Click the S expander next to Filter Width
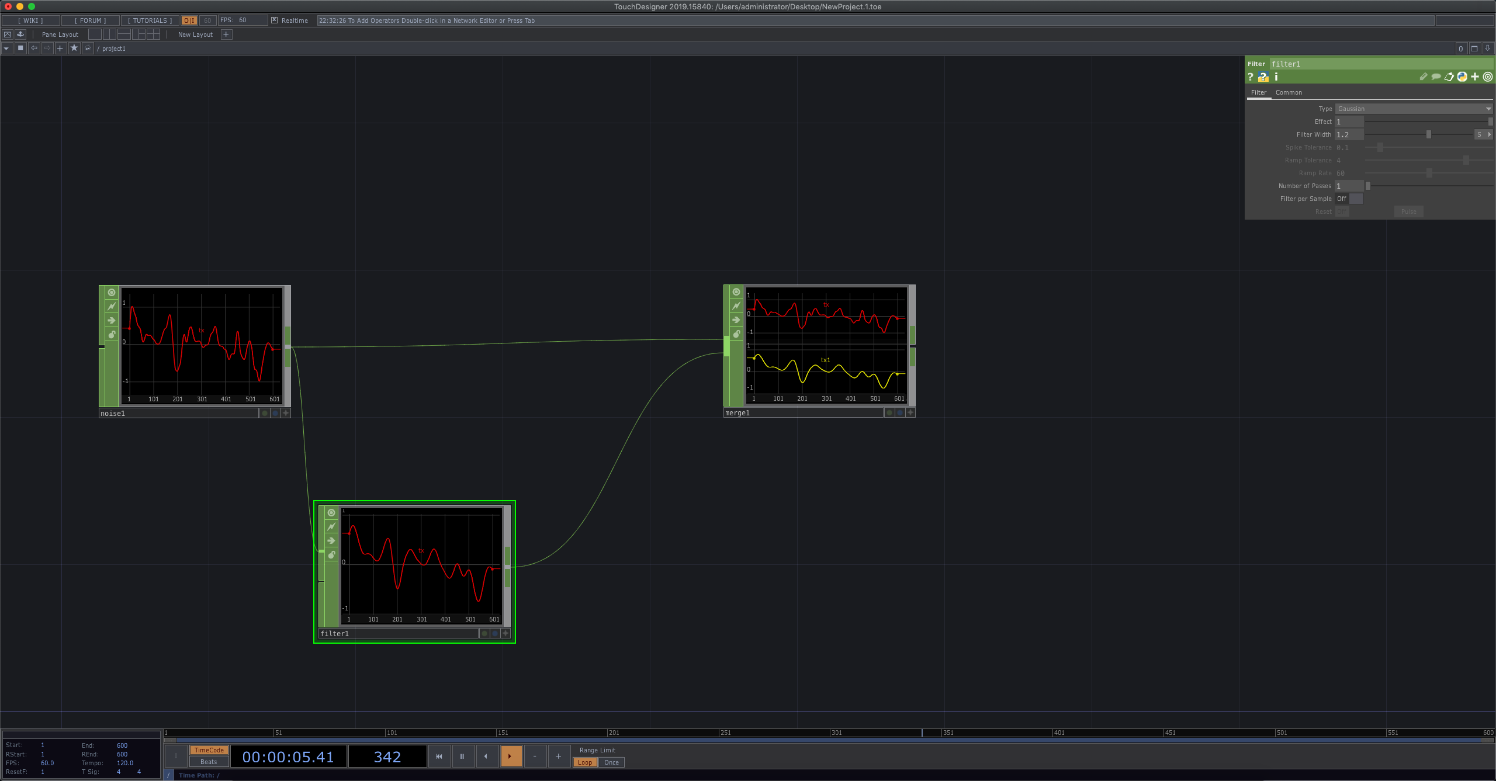This screenshot has width=1496, height=781. pyautogui.click(x=1478, y=134)
